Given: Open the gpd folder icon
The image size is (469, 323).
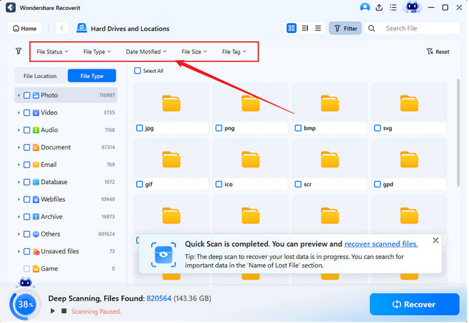Looking at the screenshot, I should pos(410,160).
